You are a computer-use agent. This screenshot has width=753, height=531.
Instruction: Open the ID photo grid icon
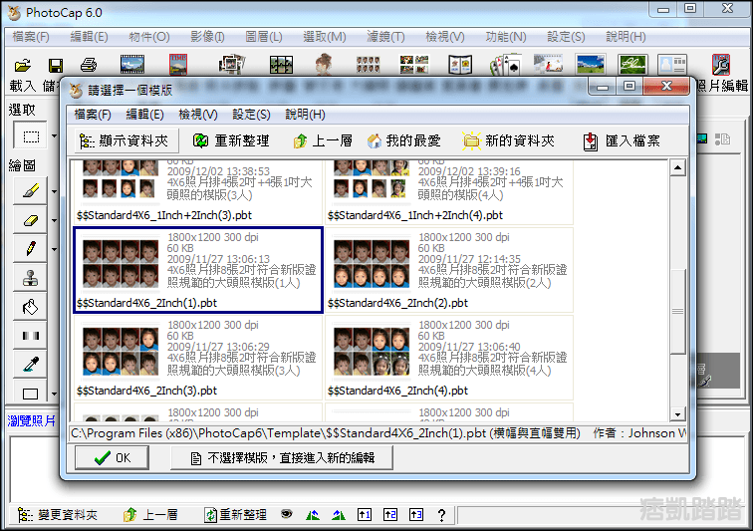coord(369,65)
